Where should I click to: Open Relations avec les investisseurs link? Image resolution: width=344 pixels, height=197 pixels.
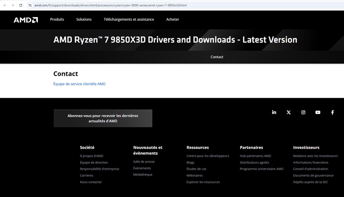pos(315,156)
